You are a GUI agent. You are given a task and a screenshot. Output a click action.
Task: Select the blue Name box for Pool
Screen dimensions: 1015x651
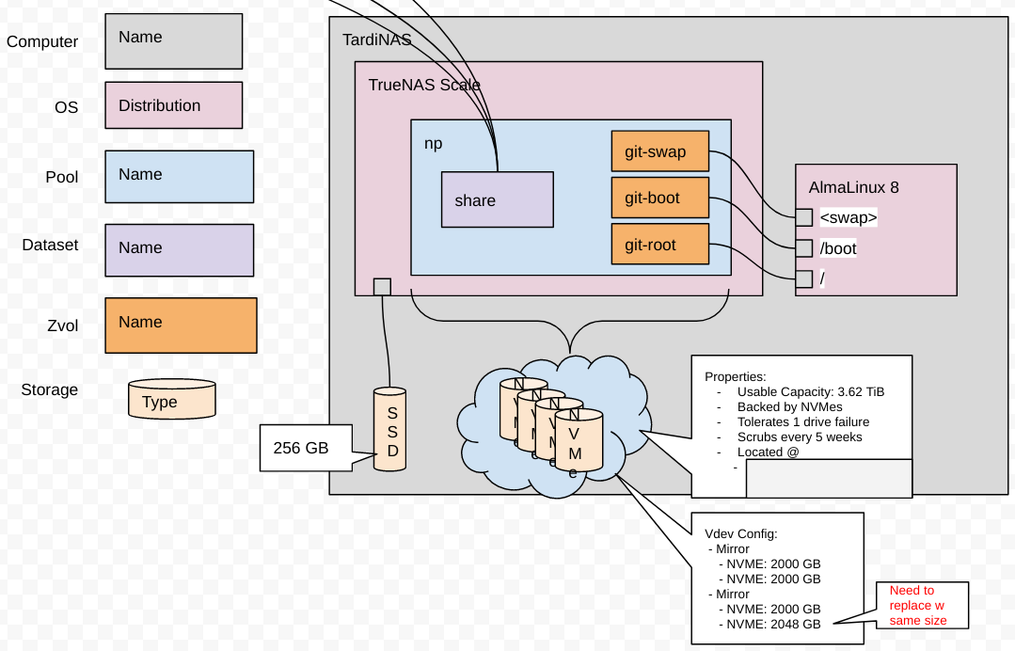(180, 177)
